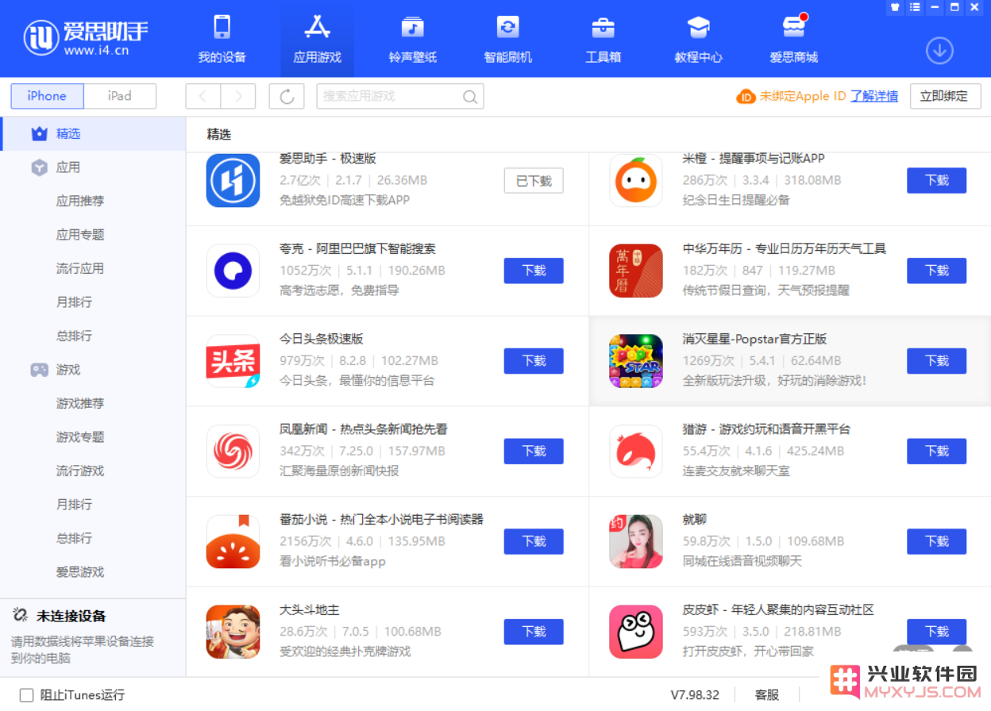The height and width of the screenshot is (711, 991).
Task: Download 夸克 app
Action: pyautogui.click(x=534, y=271)
